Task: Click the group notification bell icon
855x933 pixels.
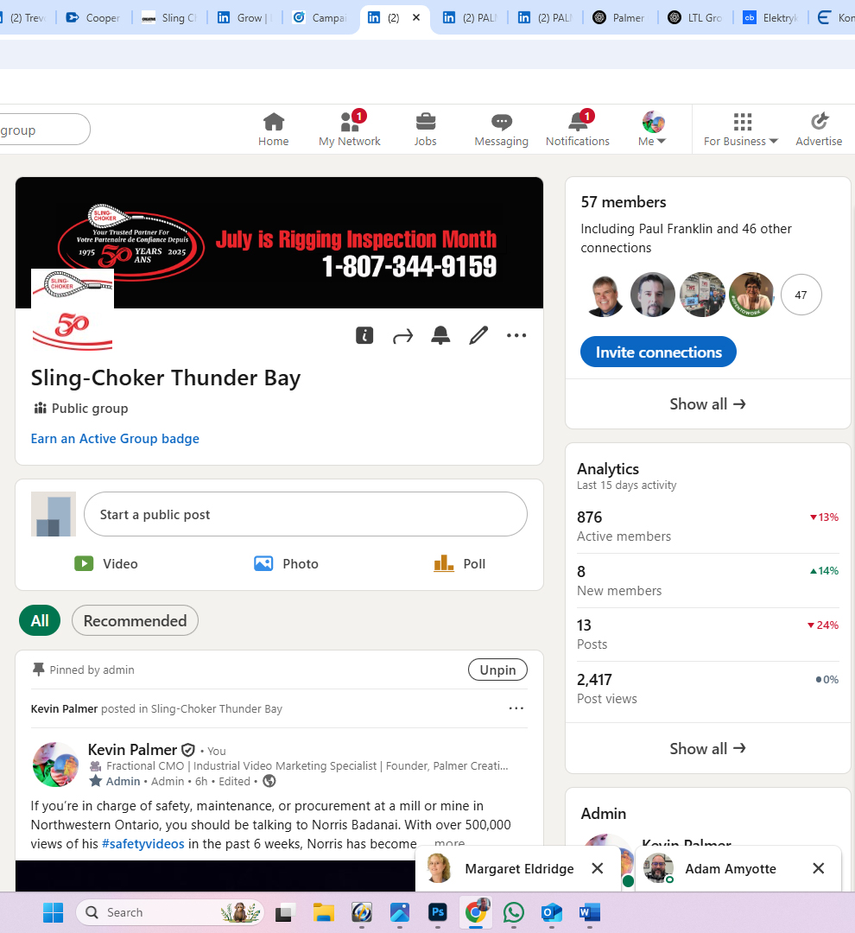Action: pyautogui.click(x=440, y=336)
